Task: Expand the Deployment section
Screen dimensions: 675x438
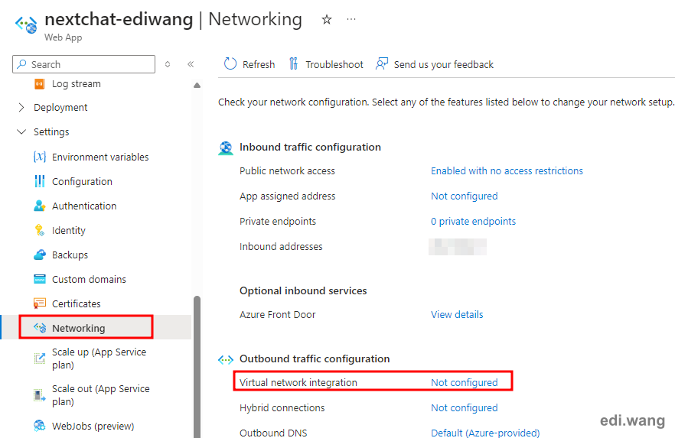Action: [21, 108]
